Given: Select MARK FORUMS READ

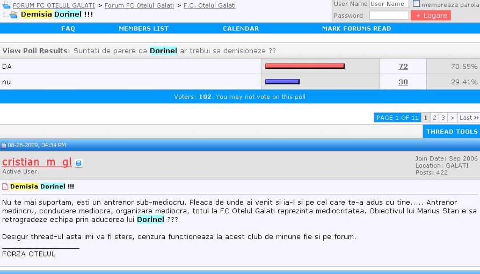Looking at the screenshot, I should tap(356, 28).
